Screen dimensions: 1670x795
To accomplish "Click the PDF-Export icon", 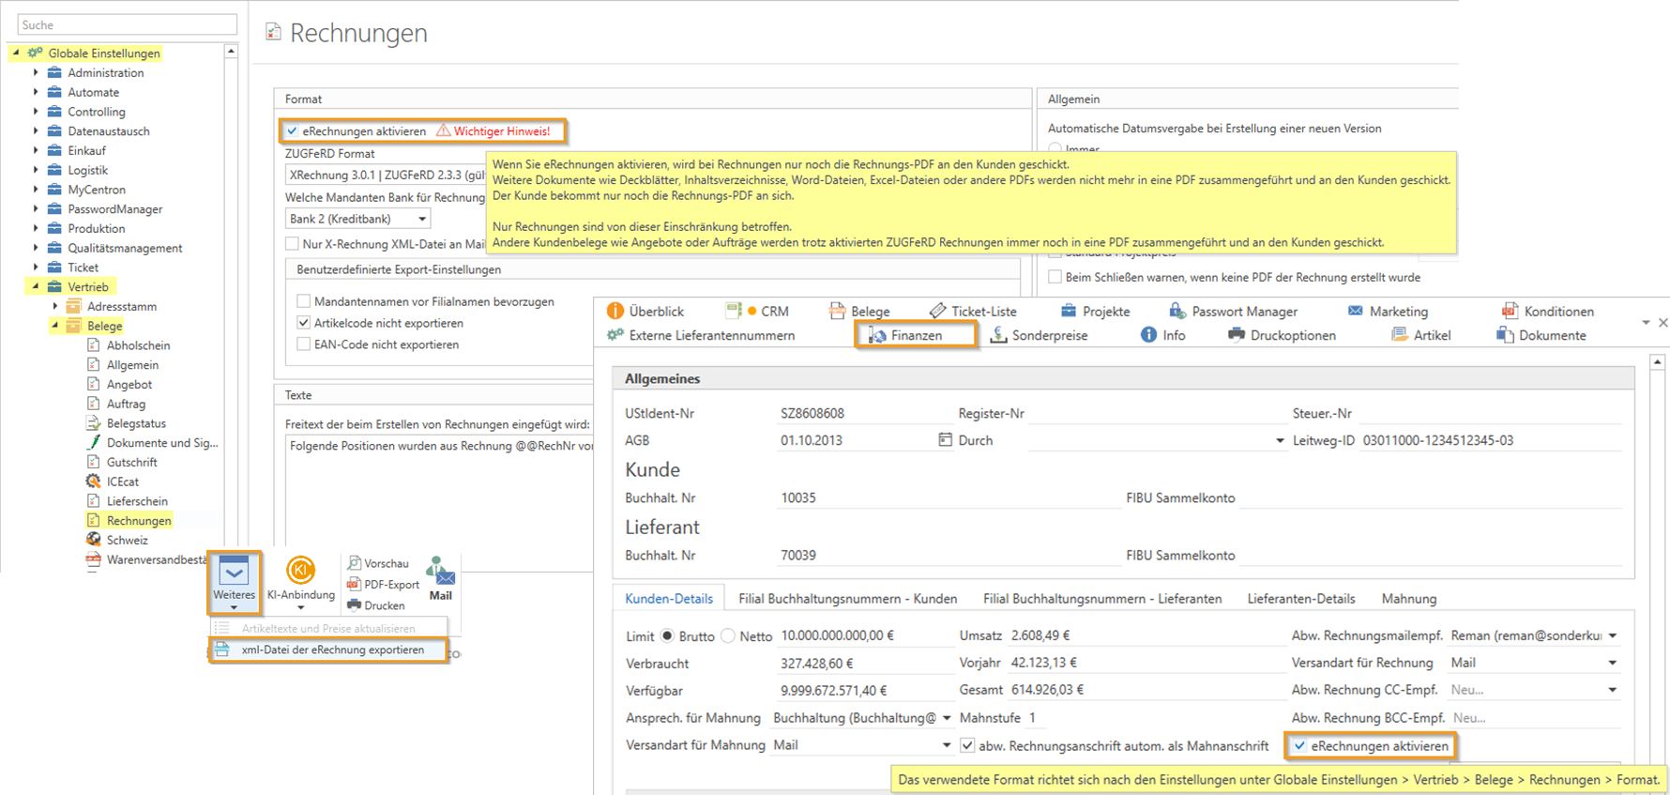I will (x=354, y=584).
